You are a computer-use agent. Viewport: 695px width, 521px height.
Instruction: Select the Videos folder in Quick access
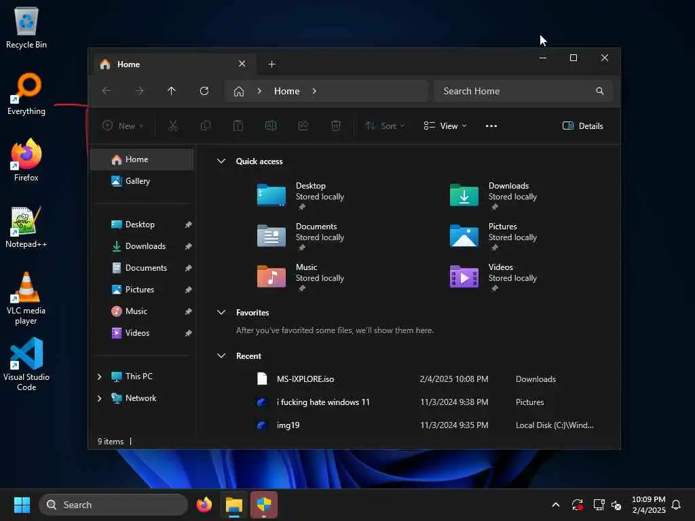click(494, 277)
